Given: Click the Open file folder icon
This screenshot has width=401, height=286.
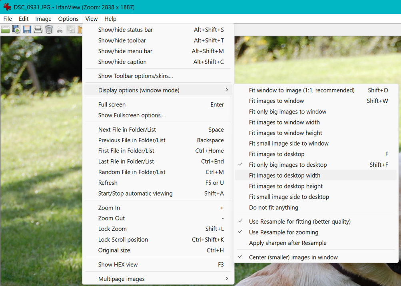Looking at the screenshot, I should pos(5,29).
